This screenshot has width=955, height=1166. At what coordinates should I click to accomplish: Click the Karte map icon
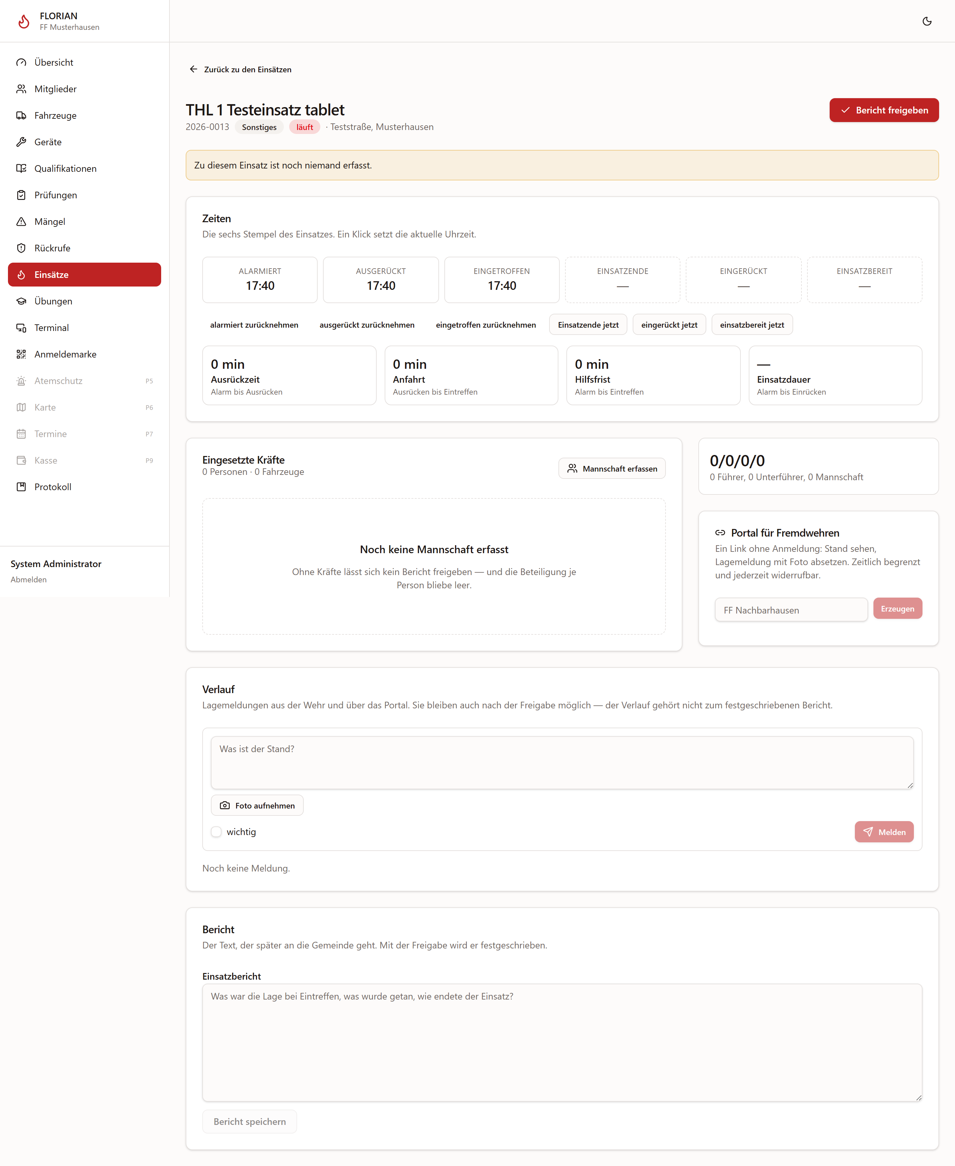point(22,407)
